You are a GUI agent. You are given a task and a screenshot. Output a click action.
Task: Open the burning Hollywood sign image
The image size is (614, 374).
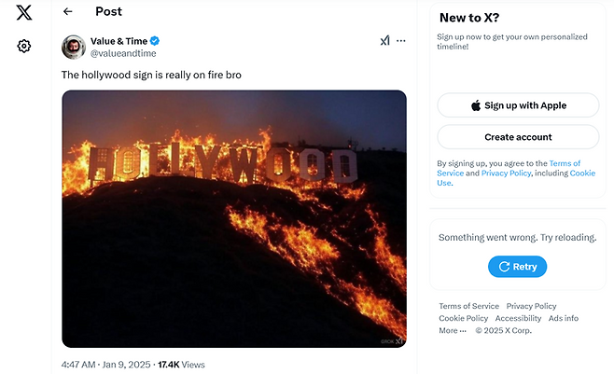pyautogui.click(x=234, y=218)
